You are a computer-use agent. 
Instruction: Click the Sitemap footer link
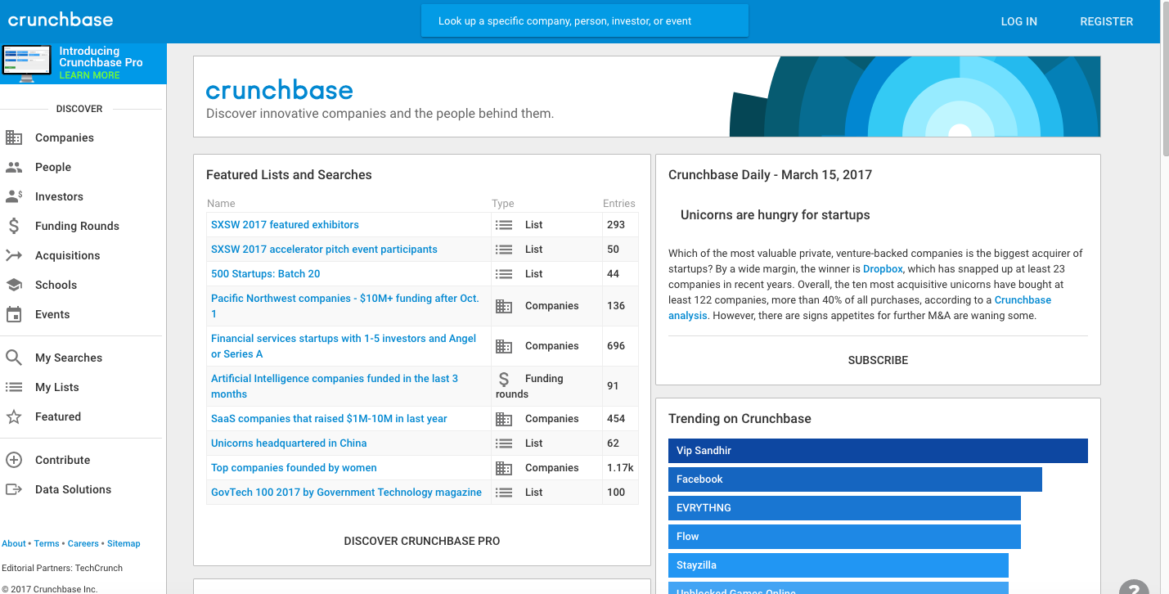124,543
